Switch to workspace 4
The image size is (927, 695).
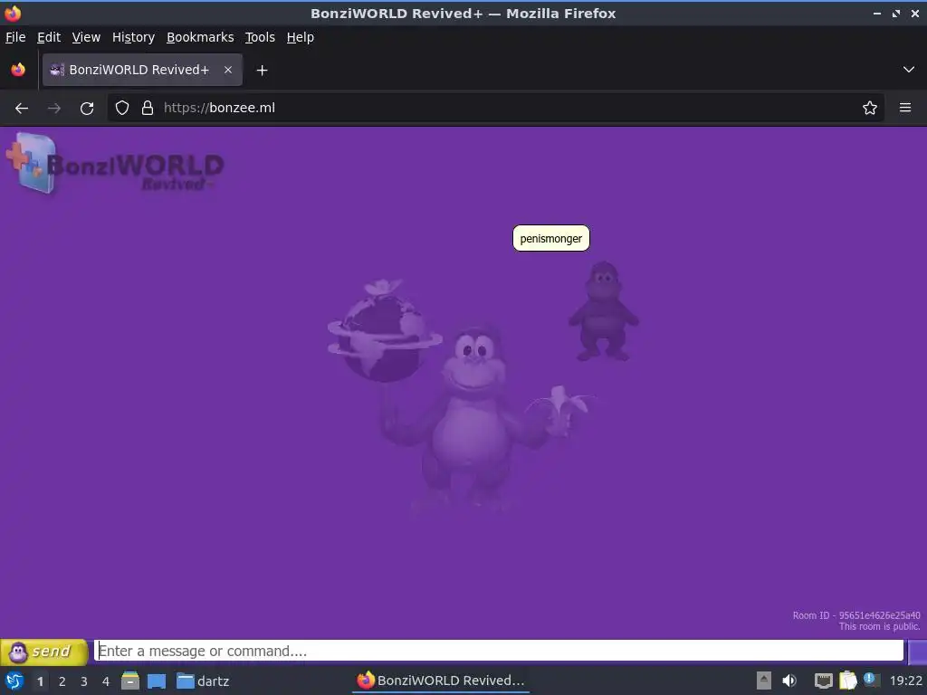point(106,681)
